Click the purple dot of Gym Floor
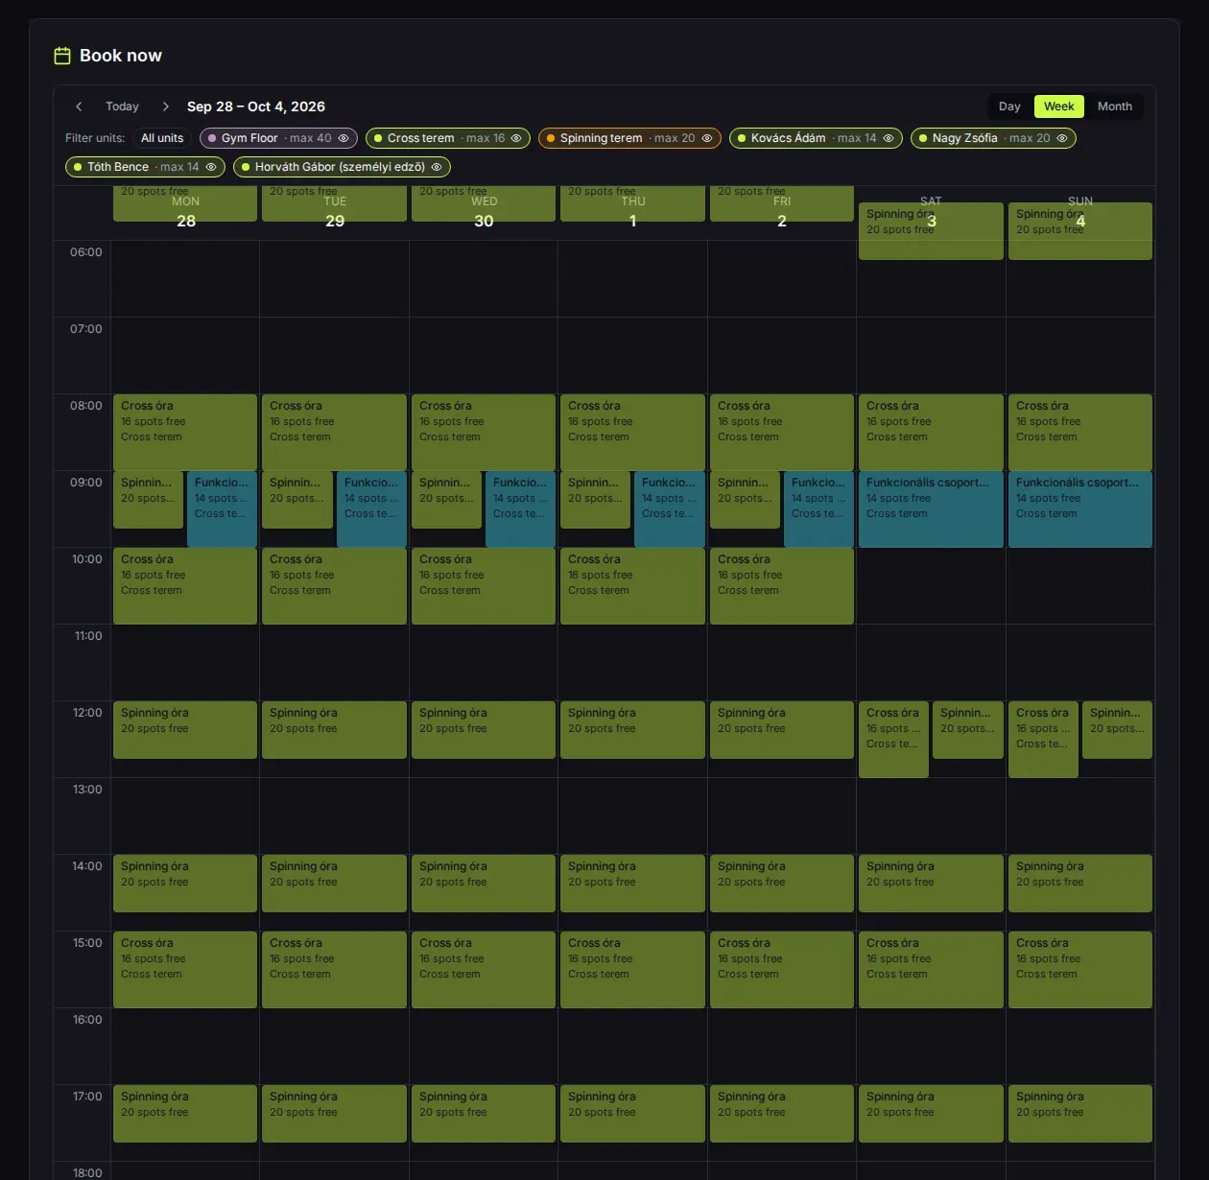The image size is (1209, 1180). (212, 138)
